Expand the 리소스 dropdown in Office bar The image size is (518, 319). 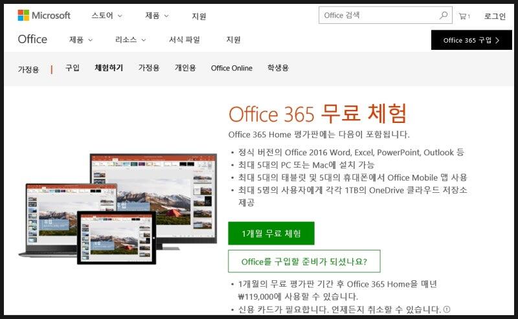tap(130, 39)
